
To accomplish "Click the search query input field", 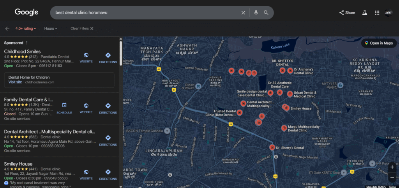I will (144, 12).
